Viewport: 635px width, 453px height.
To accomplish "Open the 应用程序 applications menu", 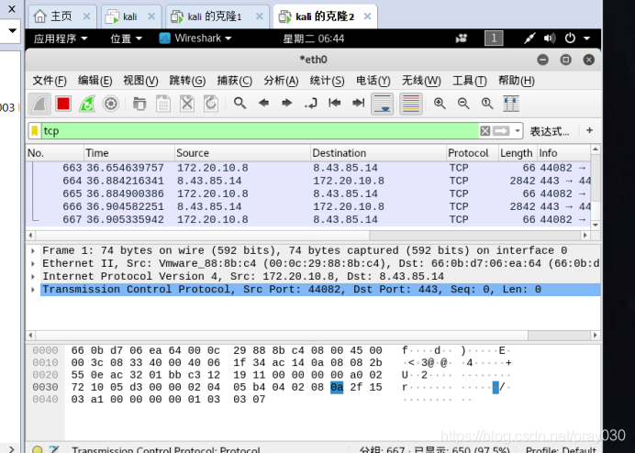I will click(61, 39).
